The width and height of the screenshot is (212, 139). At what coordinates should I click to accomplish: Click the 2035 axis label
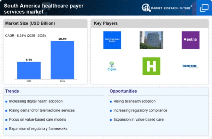62,81
